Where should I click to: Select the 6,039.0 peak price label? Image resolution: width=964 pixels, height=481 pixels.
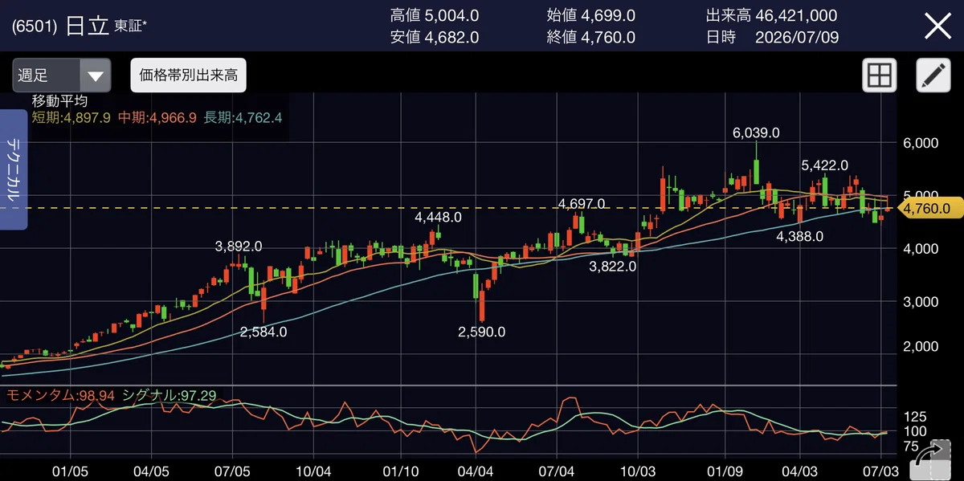(x=756, y=132)
